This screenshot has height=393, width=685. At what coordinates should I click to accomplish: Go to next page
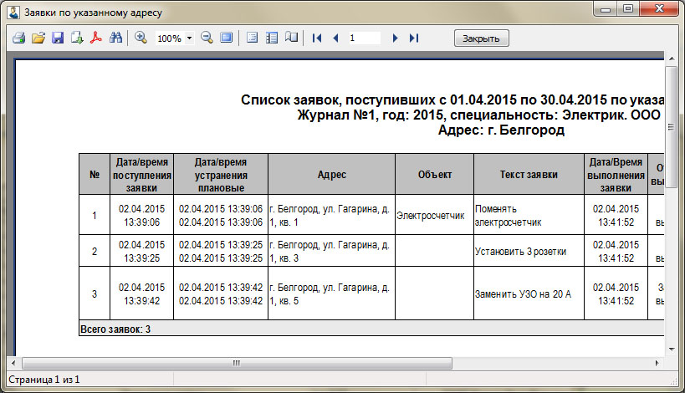click(395, 38)
